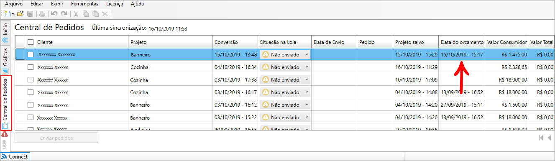Viewport: 555px width, 161px height.
Task: Go to the first page of orders
Action: coord(541,138)
